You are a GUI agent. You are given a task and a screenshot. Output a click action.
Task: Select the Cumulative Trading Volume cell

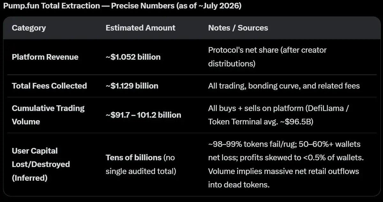pyautogui.click(x=48, y=115)
